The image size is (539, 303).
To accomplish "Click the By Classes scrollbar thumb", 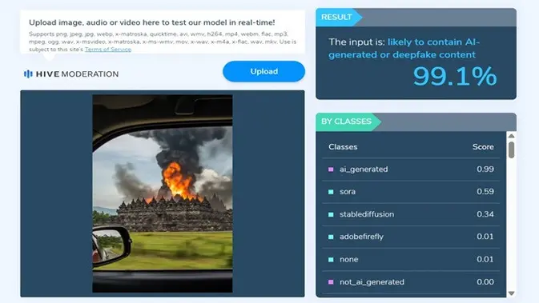I will coord(512,150).
